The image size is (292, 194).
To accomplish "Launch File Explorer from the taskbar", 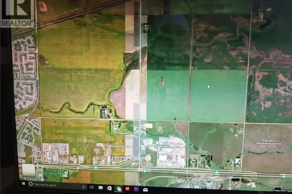I will 101,188.
